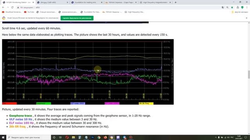This screenshot has height=140, width=250.
Task: Open the taskbar clock and date
Action: point(239,137)
